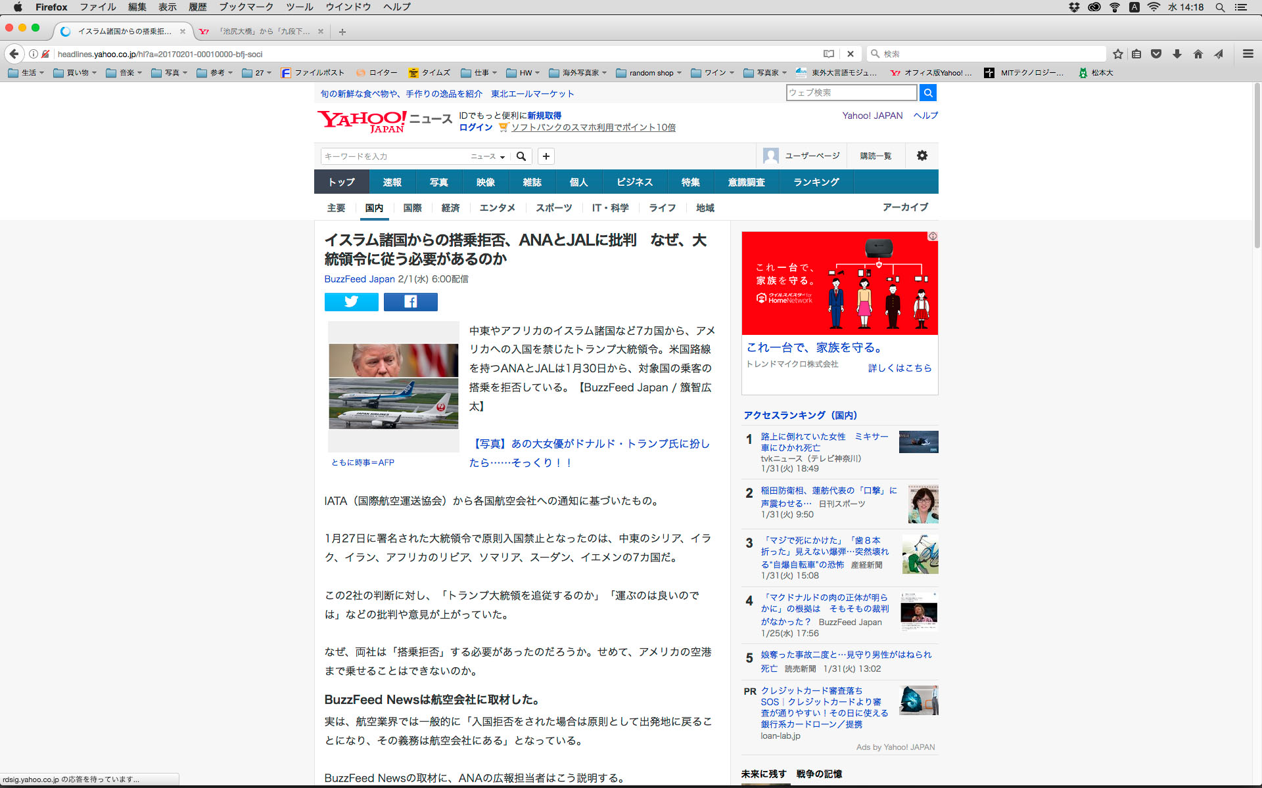The width and height of the screenshot is (1262, 788).
Task: Go to Firefox home page icon
Action: click(1198, 54)
